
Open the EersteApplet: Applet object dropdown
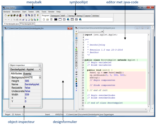point(39,69)
